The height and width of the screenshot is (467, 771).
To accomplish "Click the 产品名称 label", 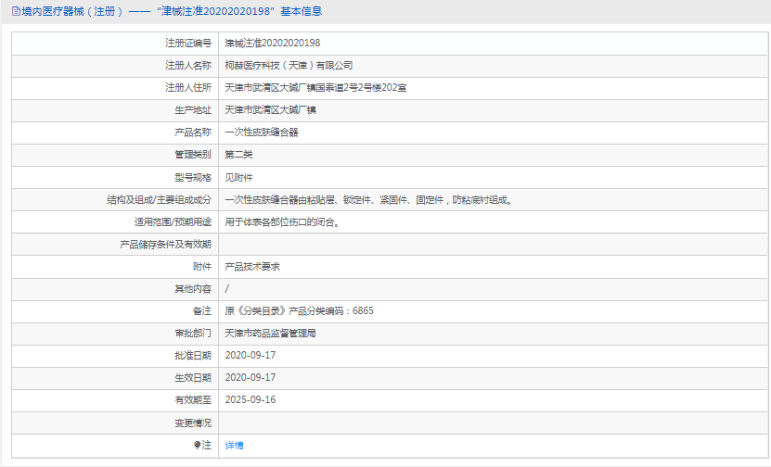I will 193,133.
